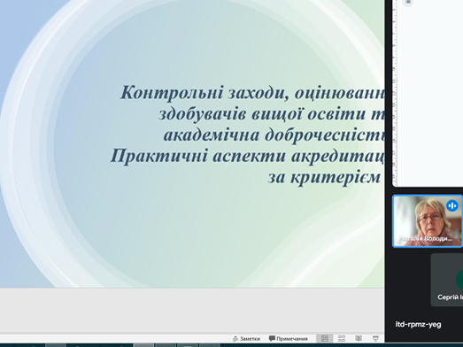Click the text 'за критерієм'

click(324, 177)
